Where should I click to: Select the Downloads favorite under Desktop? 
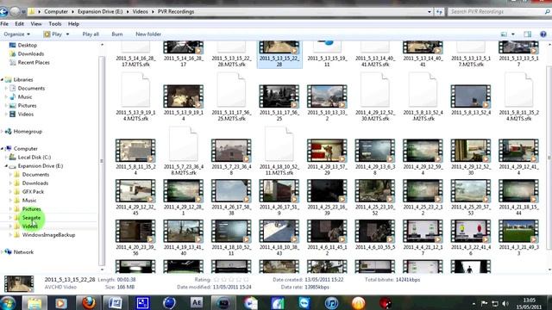[x=31, y=53]
